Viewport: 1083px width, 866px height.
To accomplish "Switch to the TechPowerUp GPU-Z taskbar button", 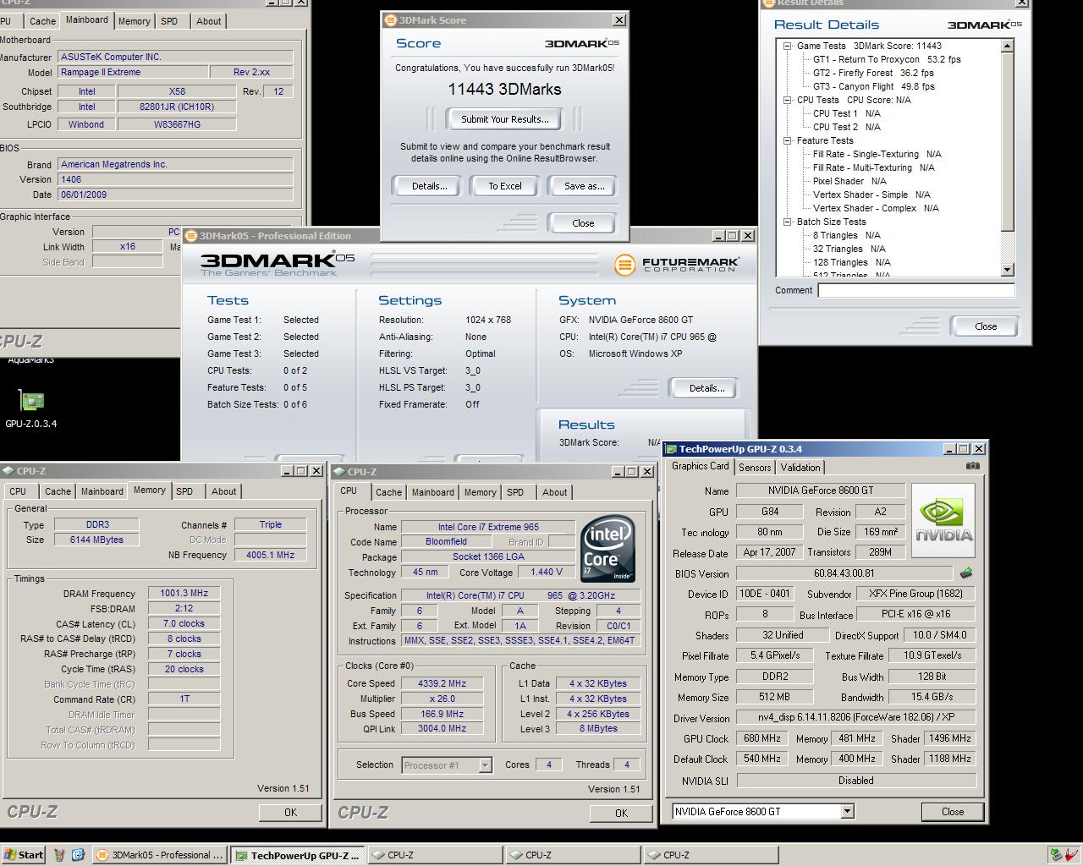I will [x=298, y=855].
